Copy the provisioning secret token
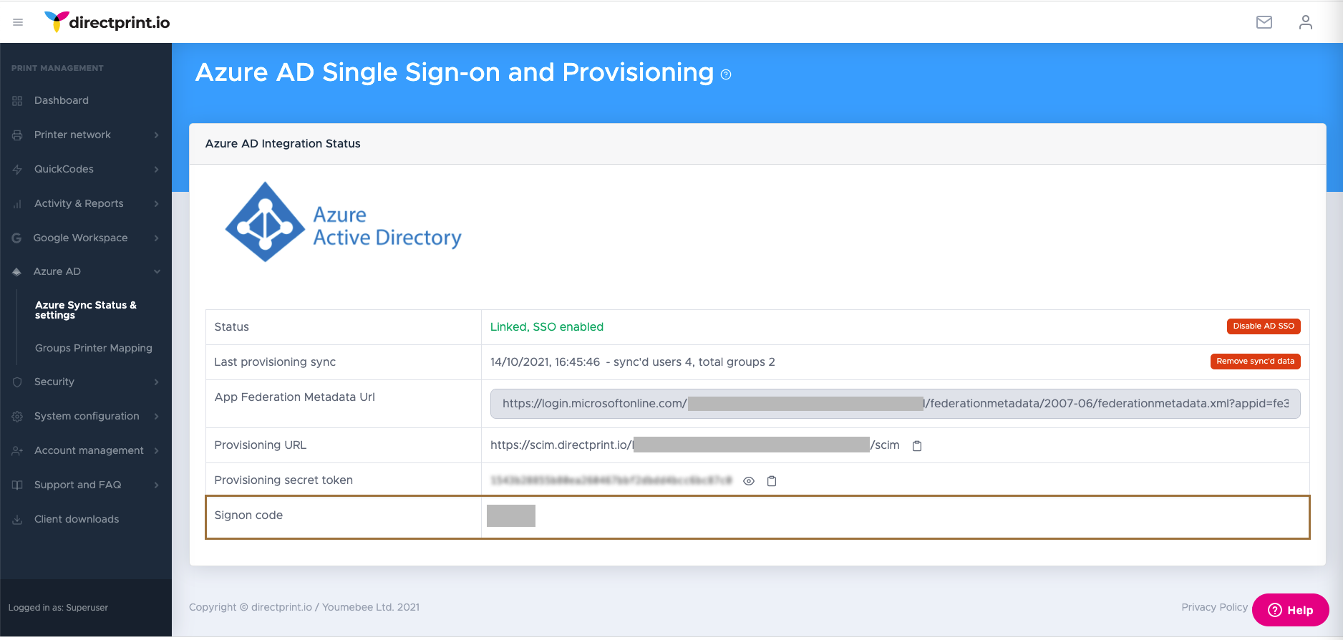1343x640 pixels. pos(772,481)
